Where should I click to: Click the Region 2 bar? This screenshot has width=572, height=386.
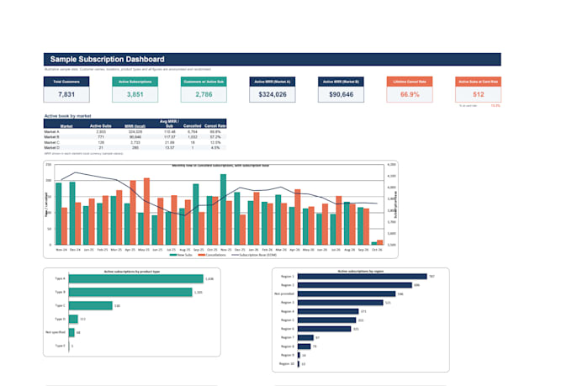(355, 285)
